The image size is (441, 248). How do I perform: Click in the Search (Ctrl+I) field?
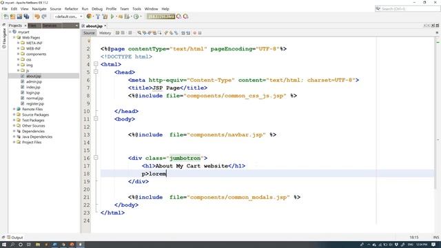(x=407, y=9)
